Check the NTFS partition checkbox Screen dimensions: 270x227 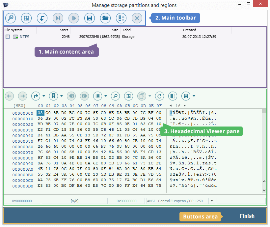click(8, 37)
